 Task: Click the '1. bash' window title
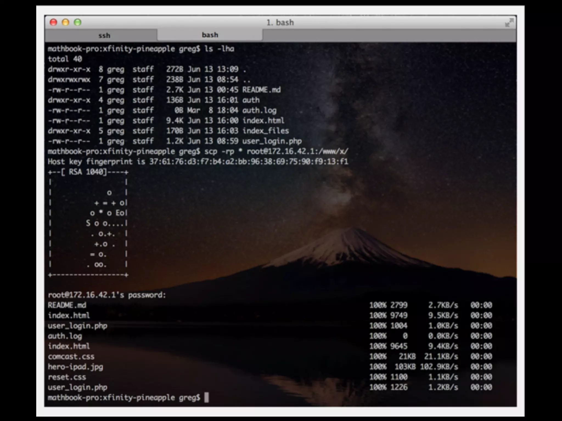(280, 22)
